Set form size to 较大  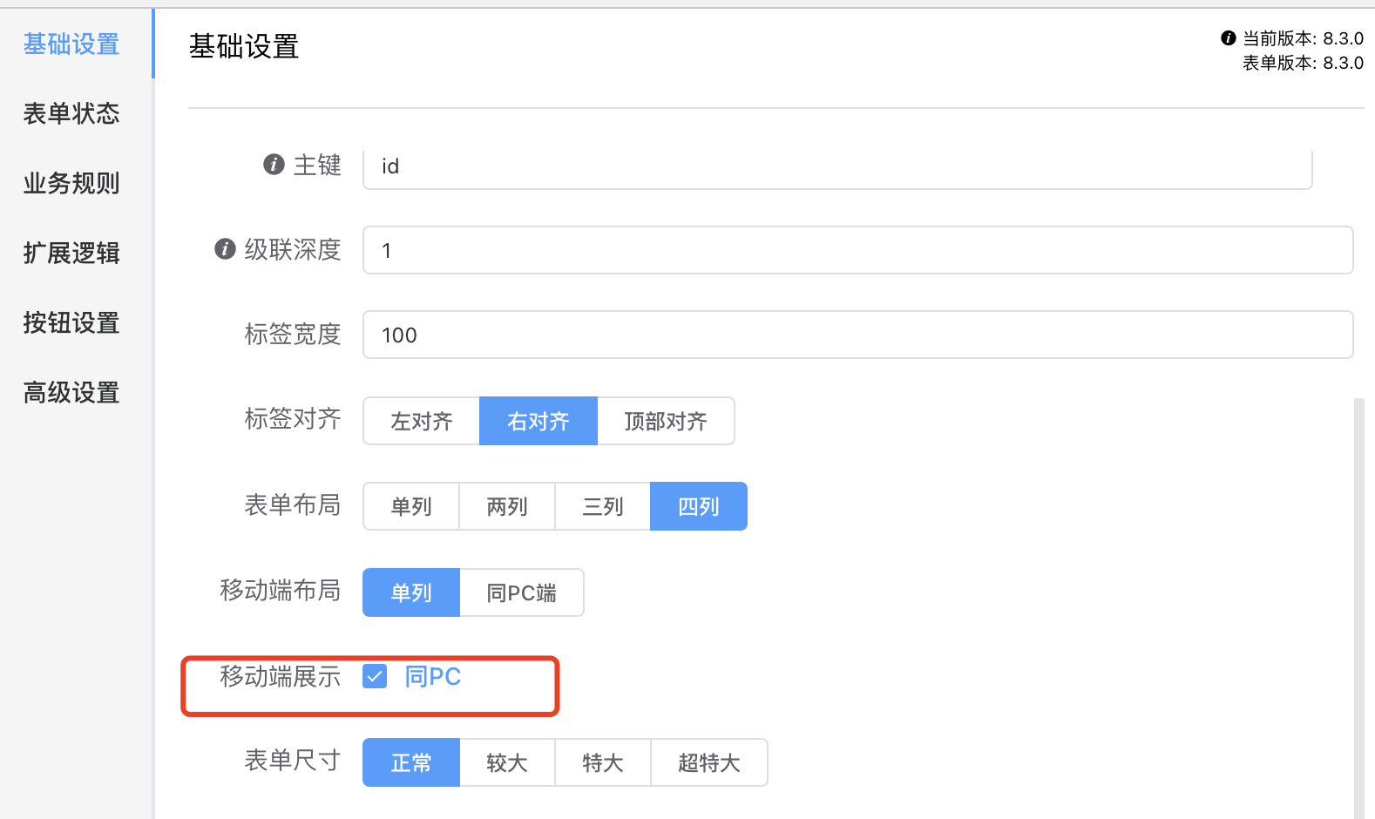coord(507,763)
